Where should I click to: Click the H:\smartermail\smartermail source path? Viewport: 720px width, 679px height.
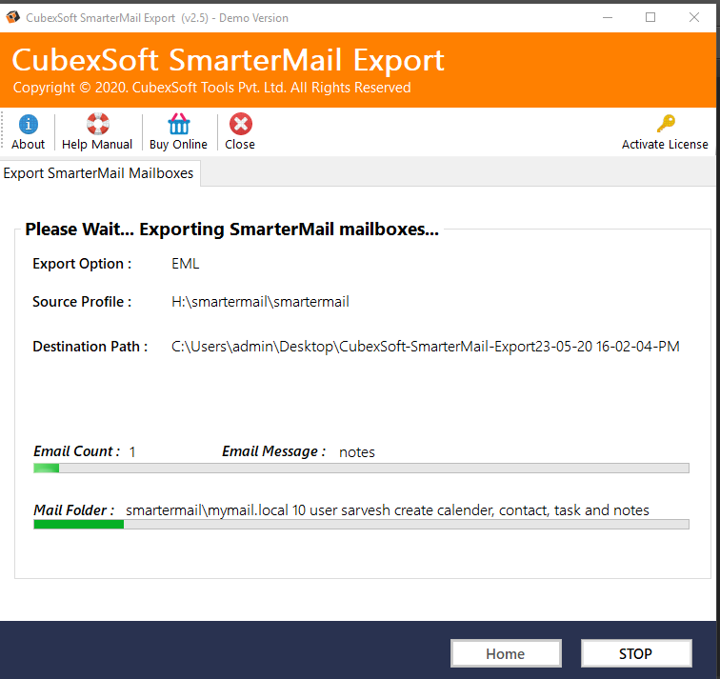pyautogui.click(x=260, y=302)
